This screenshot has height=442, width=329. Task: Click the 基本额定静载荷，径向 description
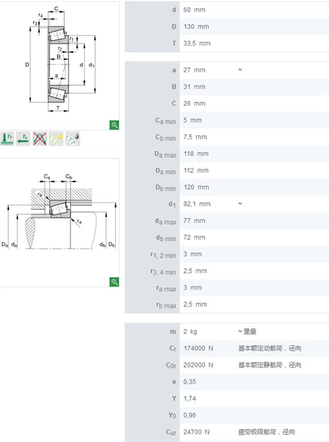pos(270,365)
